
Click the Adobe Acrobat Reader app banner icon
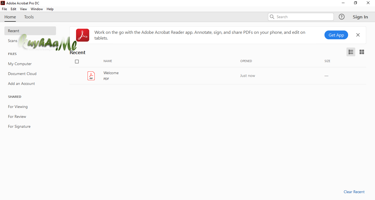[83, 35]
